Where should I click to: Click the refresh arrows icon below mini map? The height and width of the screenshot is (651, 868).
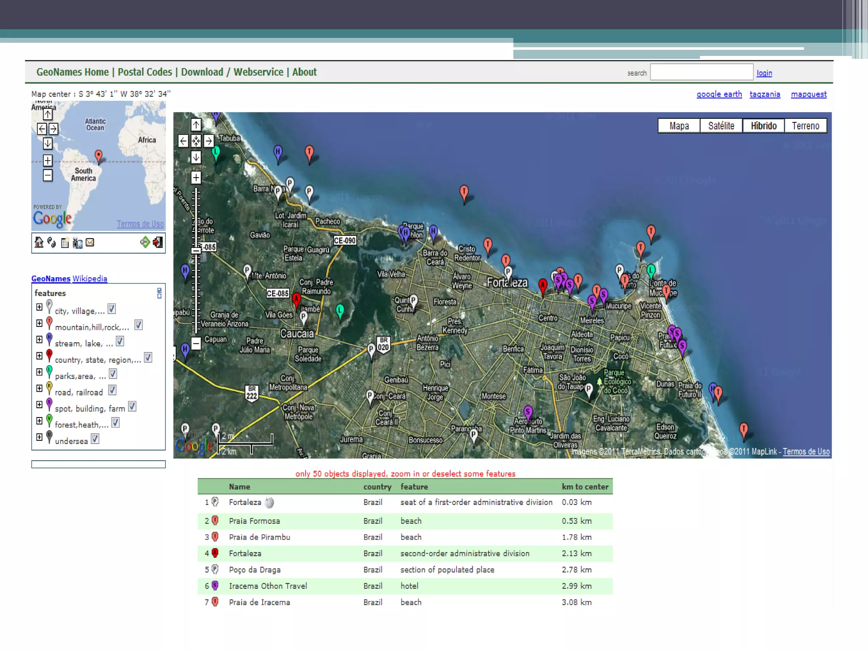click(52, 242)
